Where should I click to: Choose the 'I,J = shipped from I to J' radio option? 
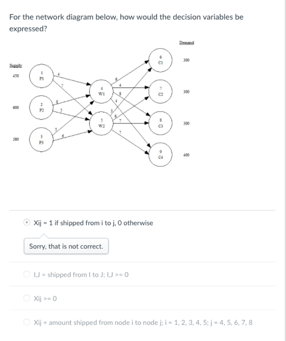tap(27, 274)
